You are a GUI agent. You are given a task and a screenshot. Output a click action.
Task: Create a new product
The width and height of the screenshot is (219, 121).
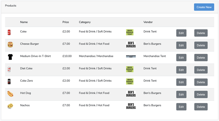click(204, 7)
